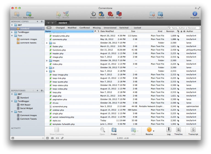Toggle indicator box beside comment-images

[43, 39]
